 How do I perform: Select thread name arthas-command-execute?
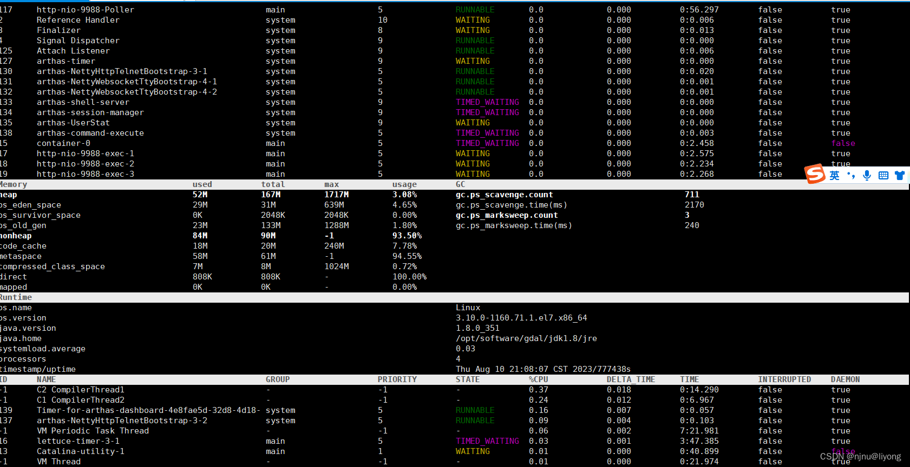tap(90, 133)
